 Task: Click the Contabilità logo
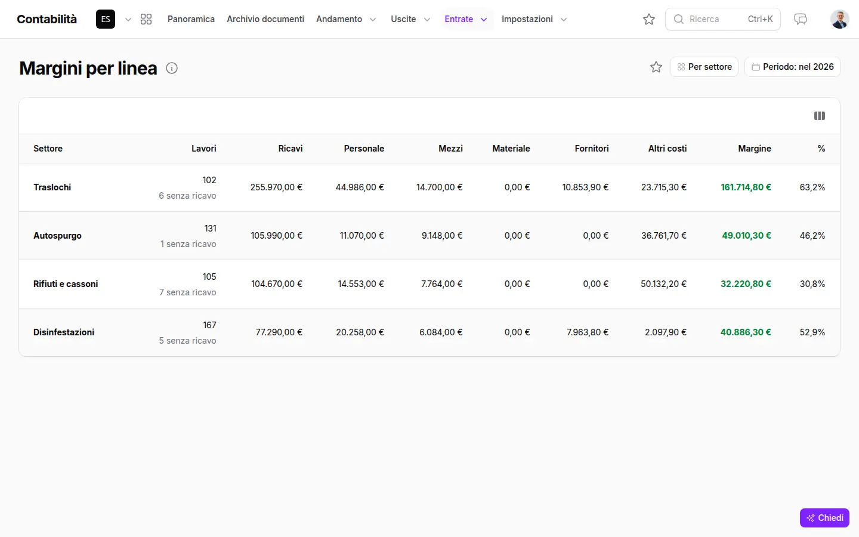pos(47,19)
